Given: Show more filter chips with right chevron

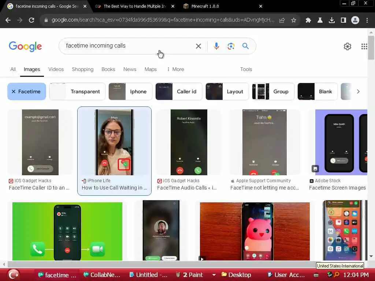Looking at the screenshot, I should click(x=358, y=91).
